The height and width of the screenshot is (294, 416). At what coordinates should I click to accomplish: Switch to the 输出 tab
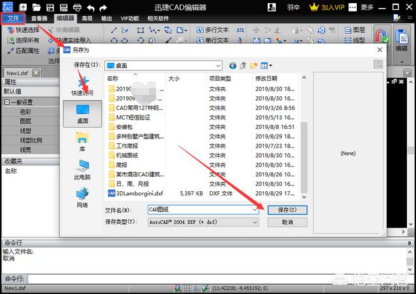coord(107,18)
